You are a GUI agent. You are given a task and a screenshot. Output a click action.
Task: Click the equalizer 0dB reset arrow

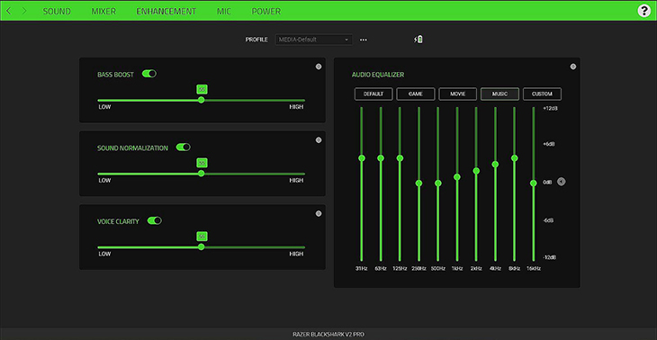point(562,182)
